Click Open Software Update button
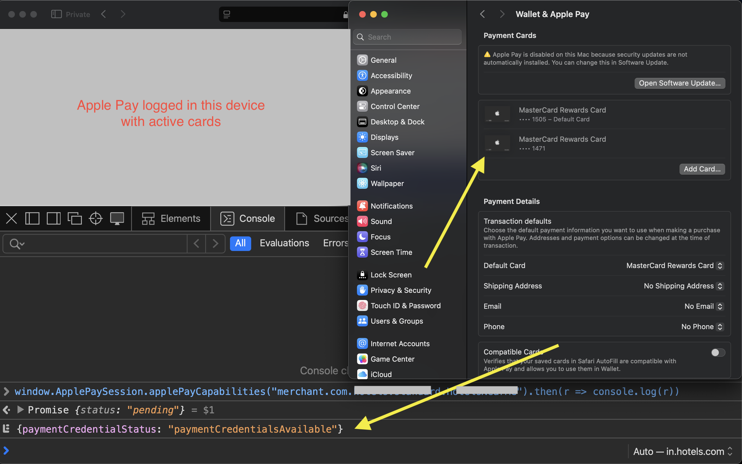 (x=680, y=83)
